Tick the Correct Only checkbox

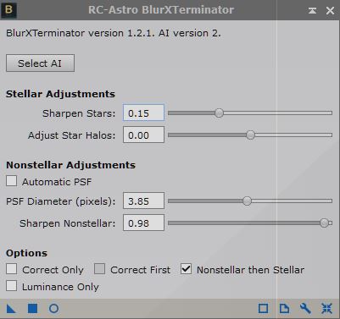(x=11, y=269)
